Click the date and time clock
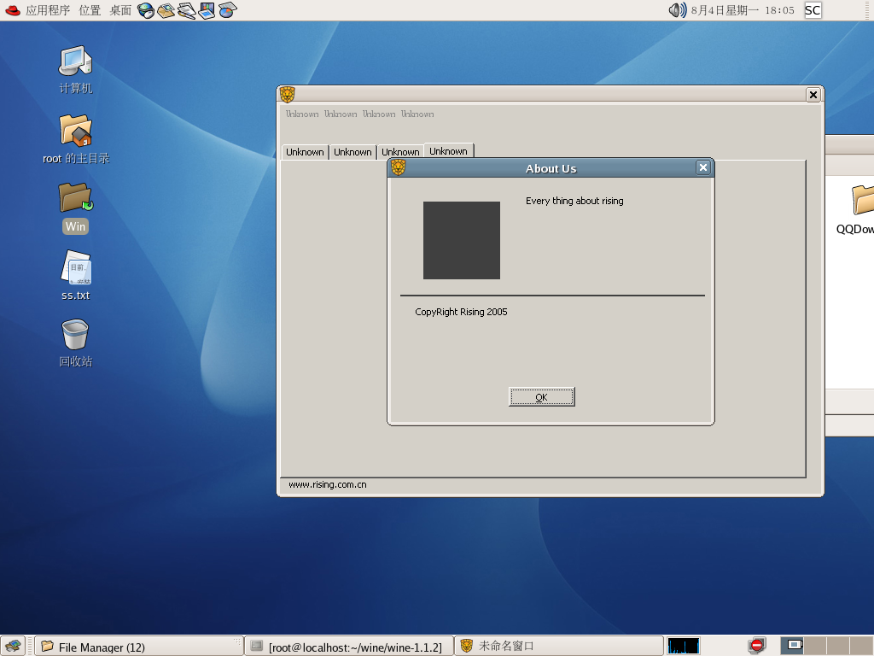 pyautogui.click(x=743, y=10)
